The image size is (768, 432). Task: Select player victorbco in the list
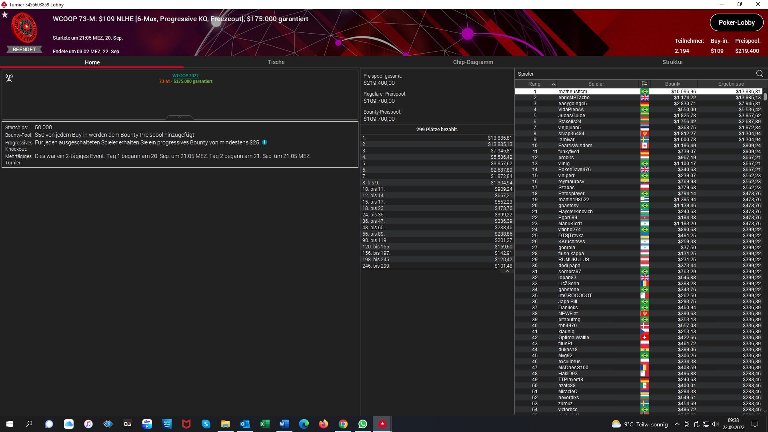638,410
